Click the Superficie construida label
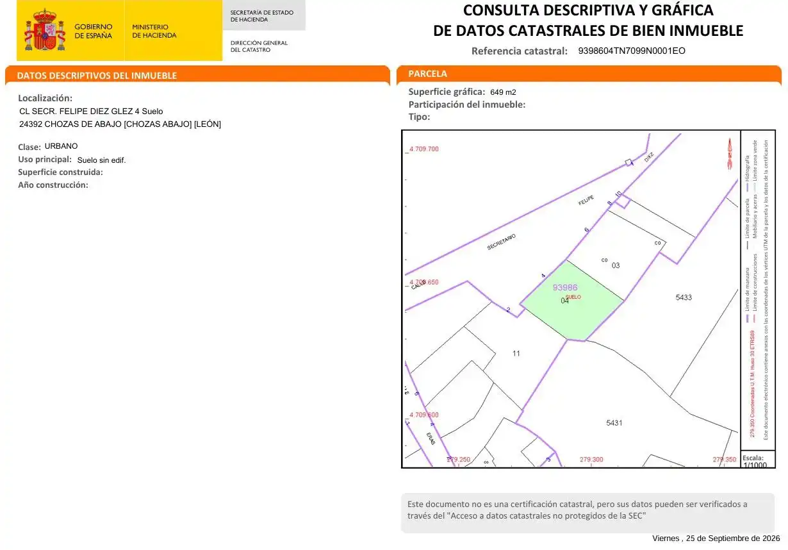The height and width of the screenshot is (550, 788). tap(60, 172)
